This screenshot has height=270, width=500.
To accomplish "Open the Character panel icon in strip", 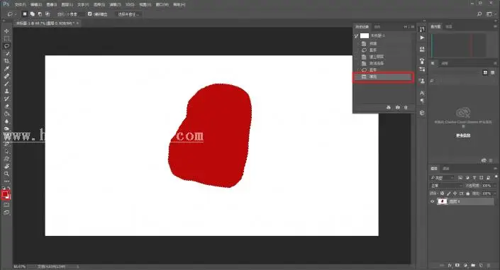I will (x=422, y=93).
